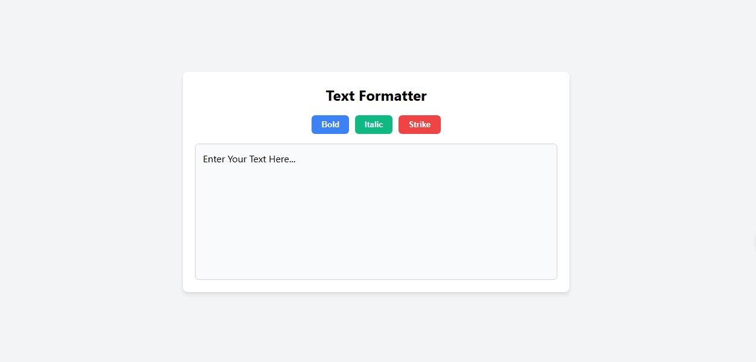This screenshot has height=362, width=756.
Task: Activate the Italic format button in the toolbar
Action: [x=374, y=124]
